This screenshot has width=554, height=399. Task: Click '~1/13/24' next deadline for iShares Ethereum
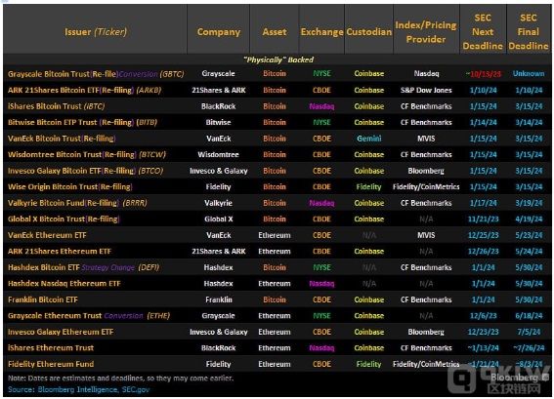tap(483, 348)
